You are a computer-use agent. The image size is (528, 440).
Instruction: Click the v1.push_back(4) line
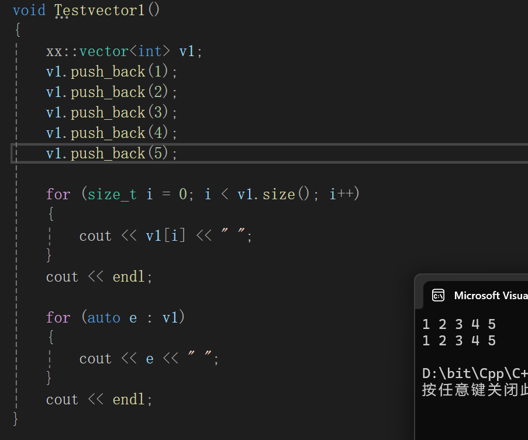click(x=111, y=133)
